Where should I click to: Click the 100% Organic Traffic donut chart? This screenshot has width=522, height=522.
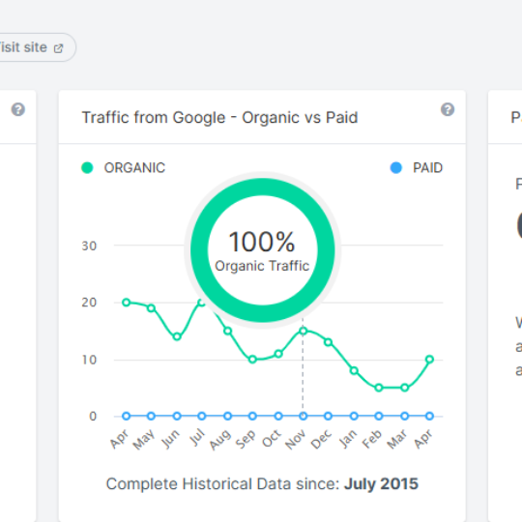(262, 250)
